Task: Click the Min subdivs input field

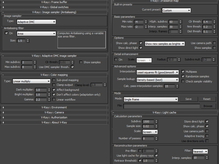Action: click(27, 62)
